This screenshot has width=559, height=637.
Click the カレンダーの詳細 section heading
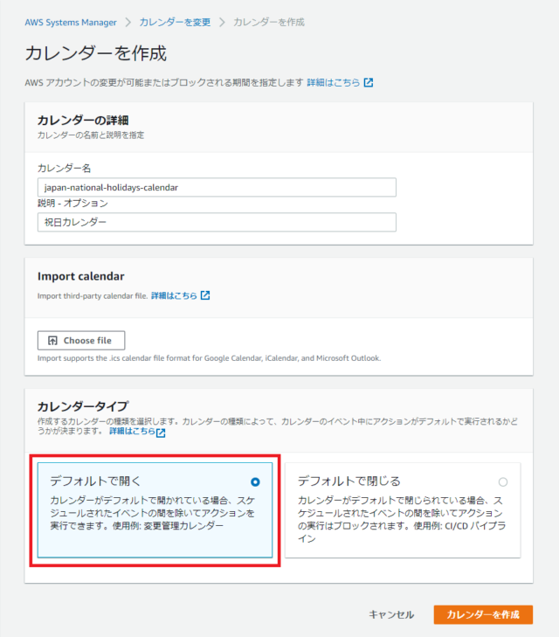pos(83,121)
